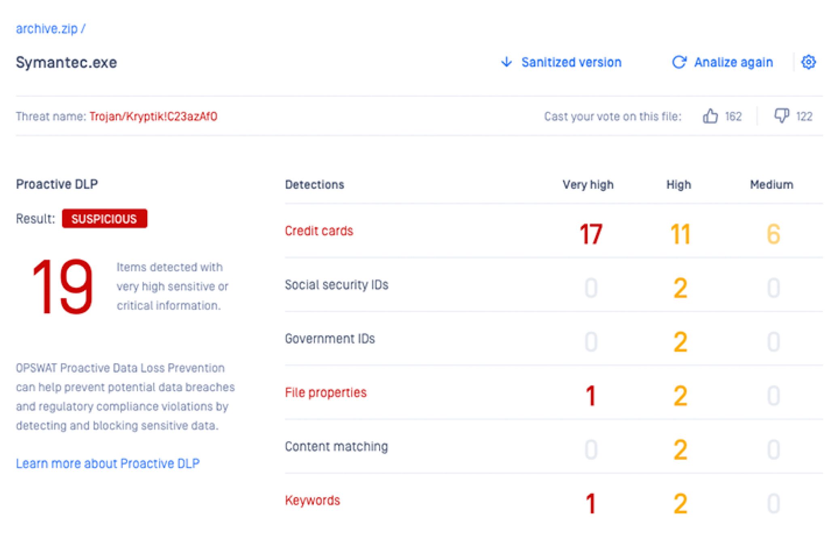Click the settings gear icon
Image resolution: width=826 pixels, height=550 pixels.
[808, 62]
